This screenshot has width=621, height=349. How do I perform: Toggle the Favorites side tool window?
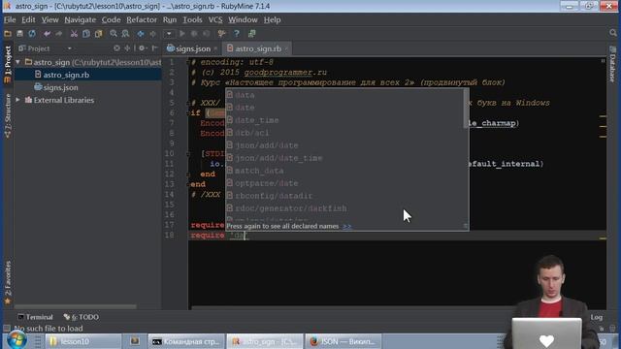pyautogui.click(x=8, y=283)
